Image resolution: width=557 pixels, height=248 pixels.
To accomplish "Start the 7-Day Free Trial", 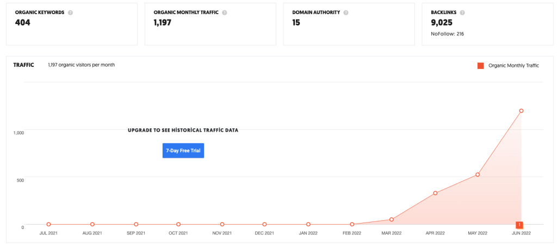I will (183, 150).
